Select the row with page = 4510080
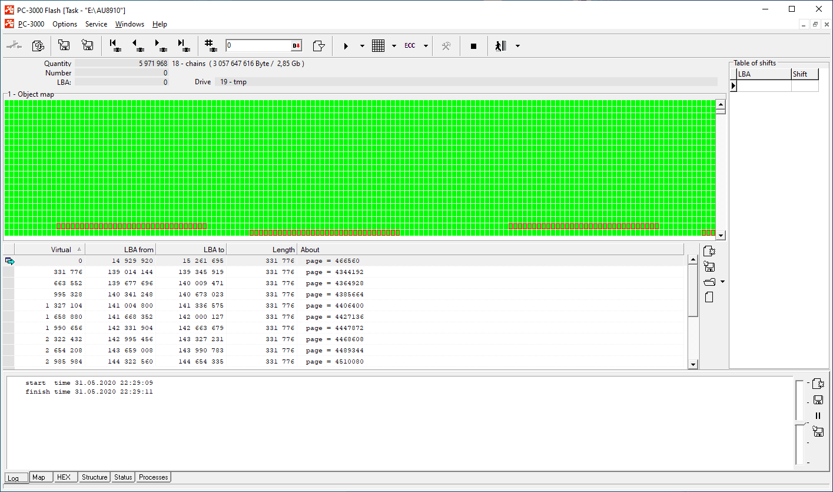This screenshot has height=492, width=833. pos(344,362)
